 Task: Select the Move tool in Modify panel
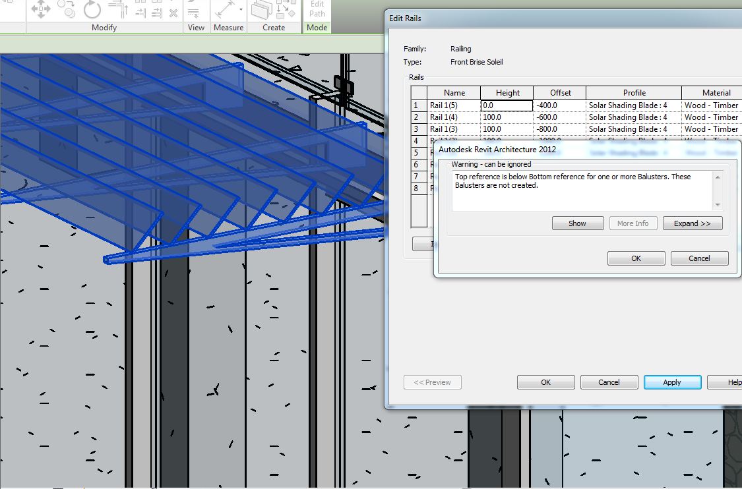click(x=41, y=9)
